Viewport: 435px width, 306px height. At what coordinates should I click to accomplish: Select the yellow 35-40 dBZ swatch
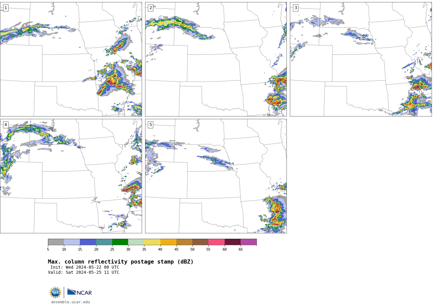click(x=152, y=242)
